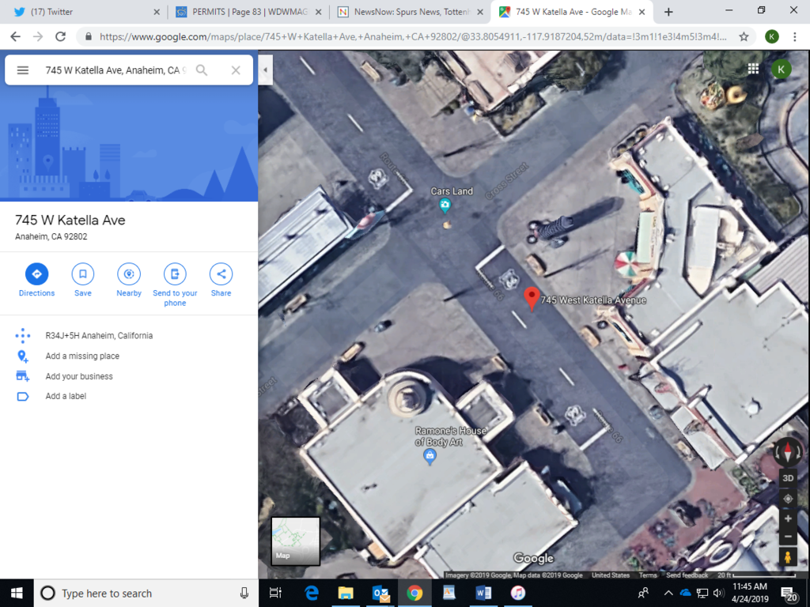Open Task View on the taskbar
This screenshot has width=810, height=607.
[276, 593]
